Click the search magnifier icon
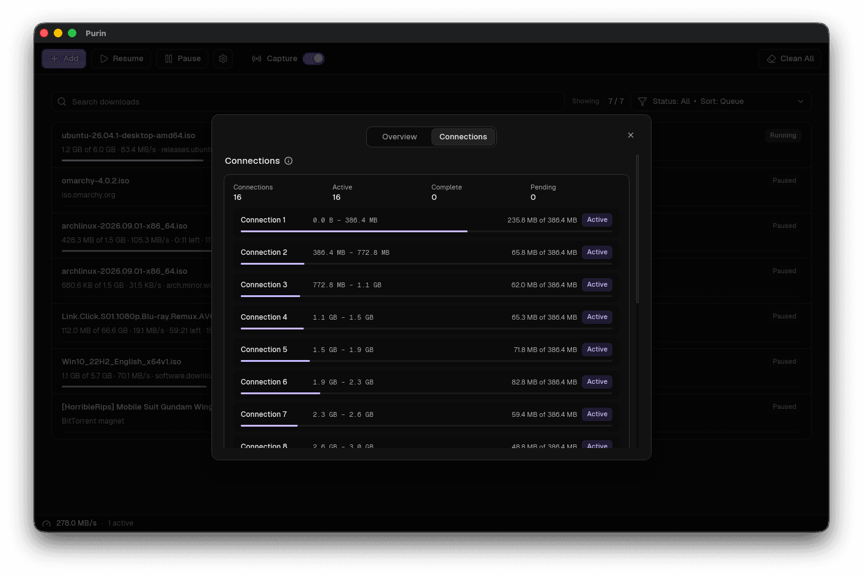This screenshot has width=863, height=577. [62, 101]
